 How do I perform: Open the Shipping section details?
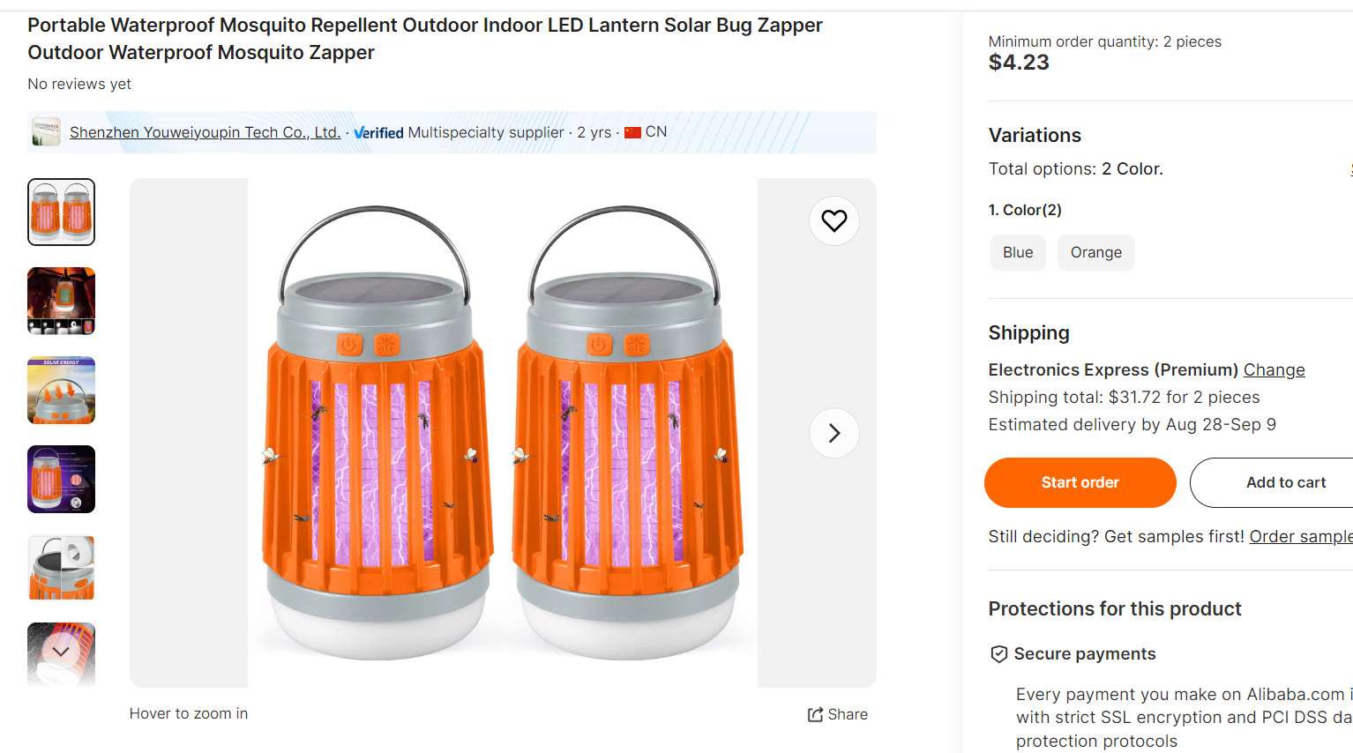pyautogui.click(x=1028, y=332)
